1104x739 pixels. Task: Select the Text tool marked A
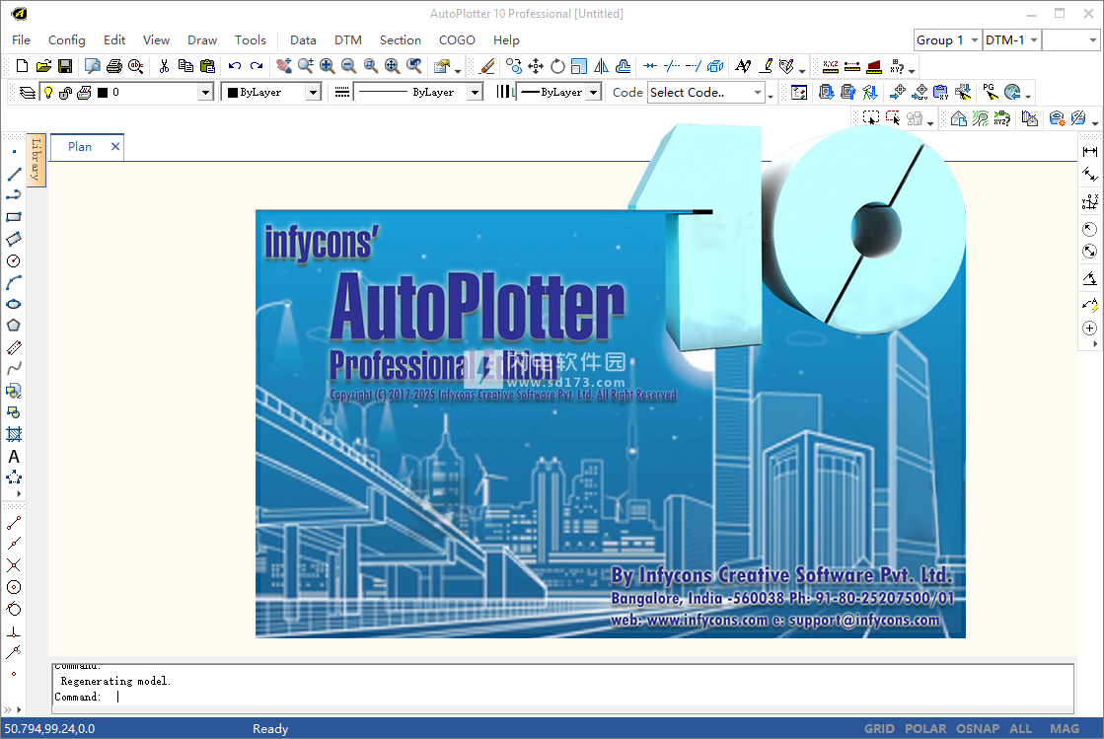point(14,457)
